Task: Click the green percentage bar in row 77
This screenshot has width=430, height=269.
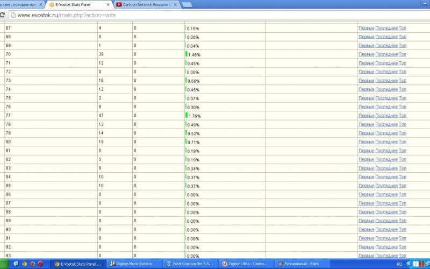Action: (x=187, y=115)
